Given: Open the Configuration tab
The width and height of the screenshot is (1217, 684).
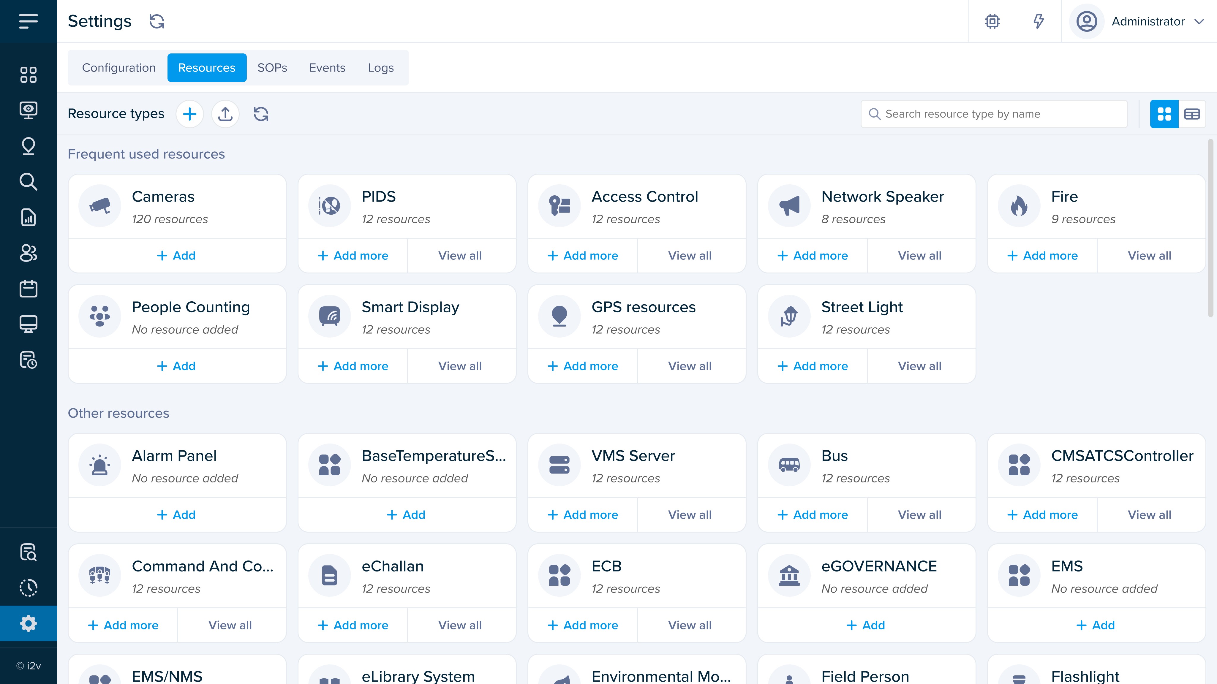Looking at the screenshot, I should [118, 68].
